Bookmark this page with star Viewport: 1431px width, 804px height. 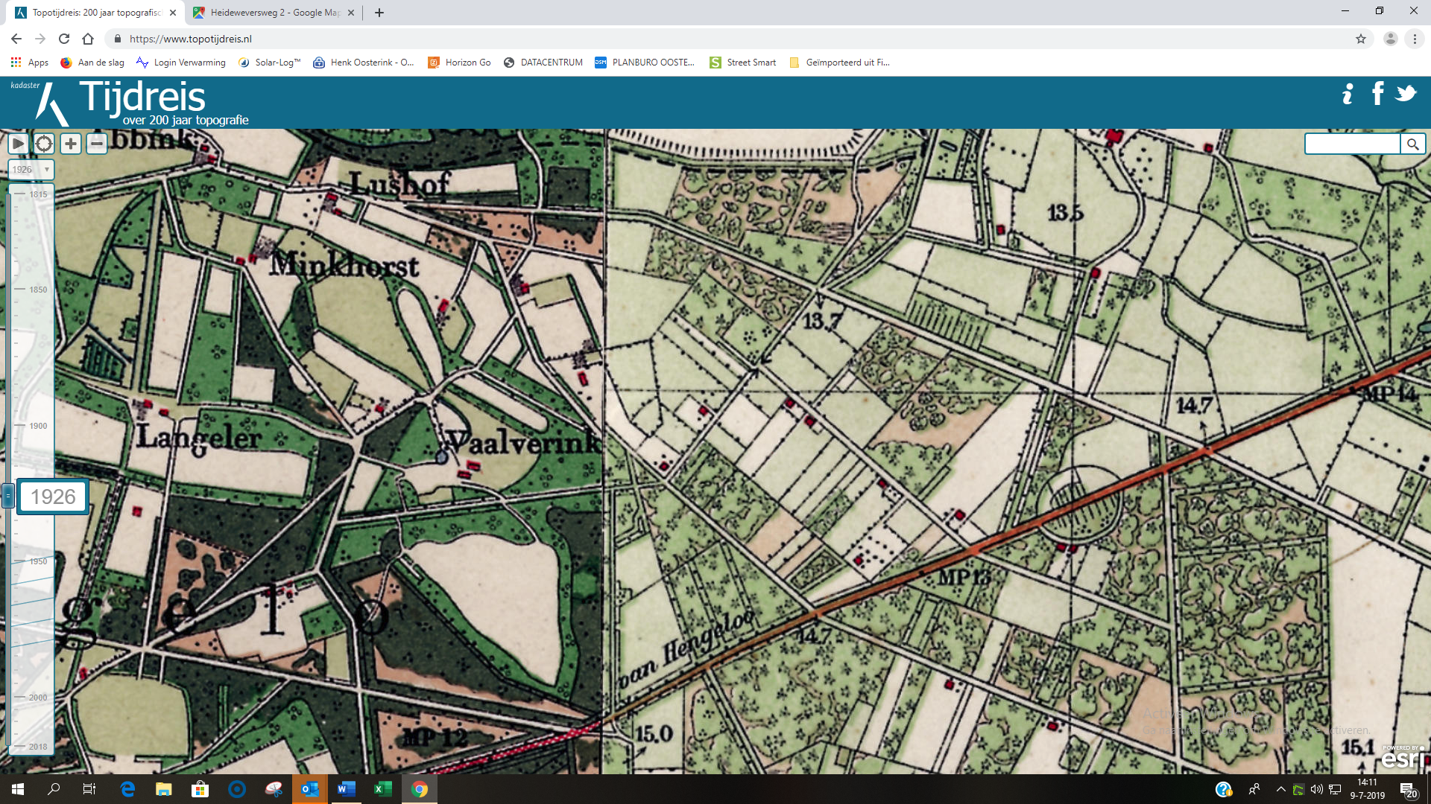pos(1361,39)
